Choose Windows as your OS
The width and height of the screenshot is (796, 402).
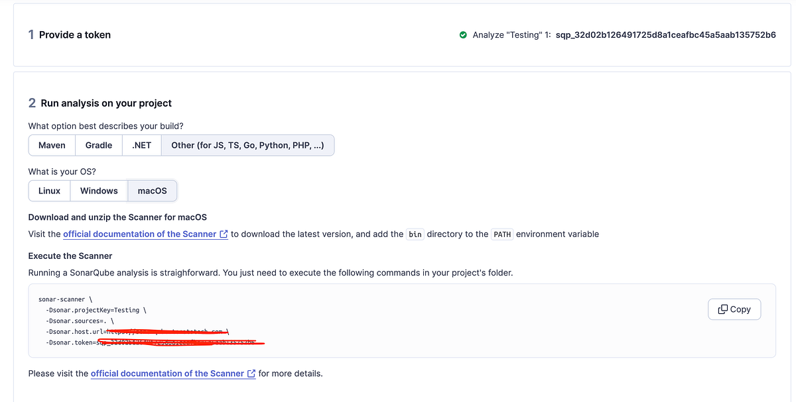click(x=99, y=191)
